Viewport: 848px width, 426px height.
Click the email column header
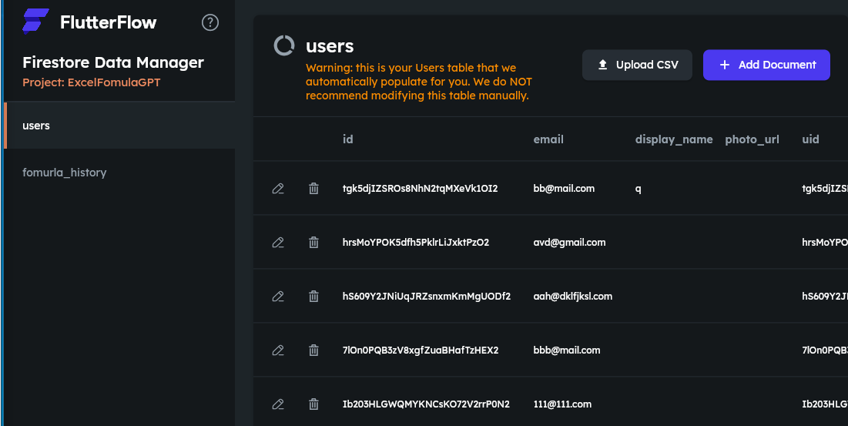point(548,139)
